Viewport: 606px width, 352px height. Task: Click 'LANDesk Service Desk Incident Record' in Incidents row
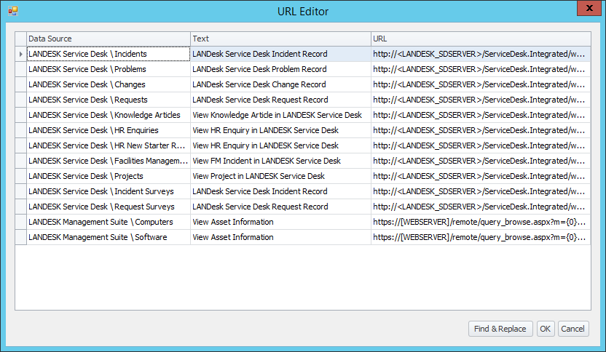(x=280, y=54)
